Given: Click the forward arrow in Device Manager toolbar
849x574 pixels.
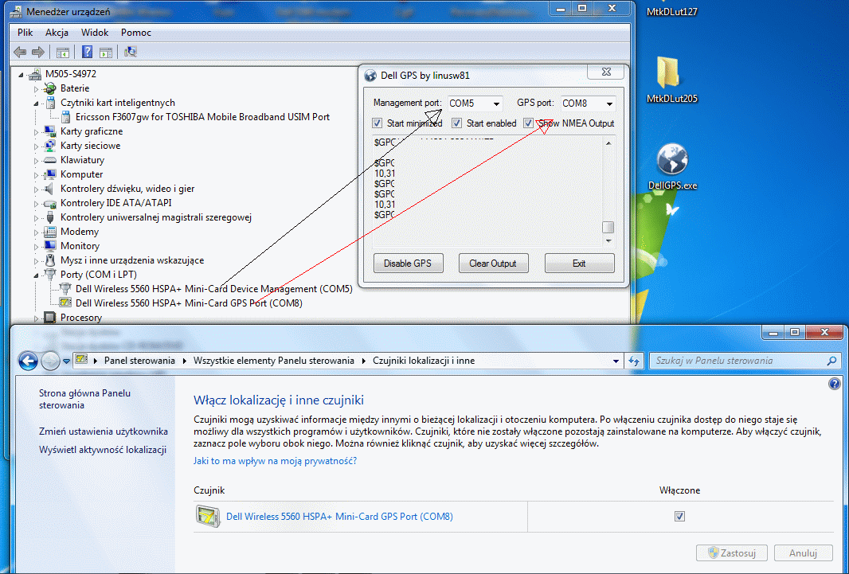Looking at the screenshot, I should 38,52.
